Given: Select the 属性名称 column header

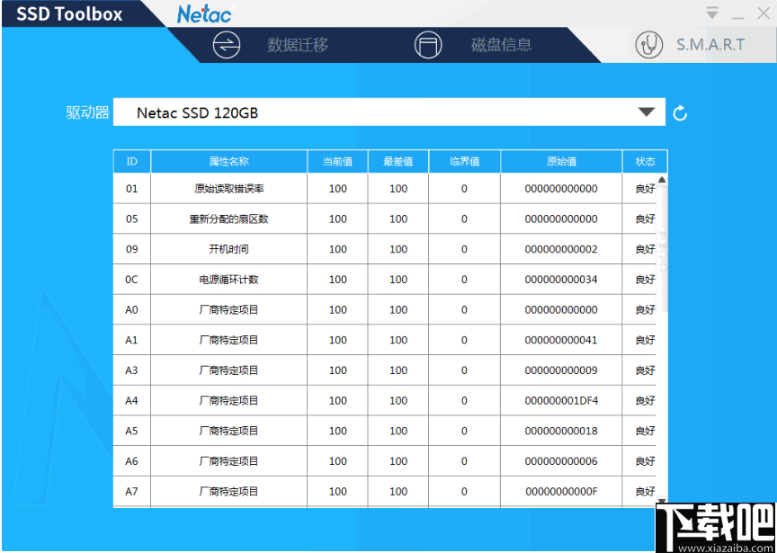Looking at the screenshot, I should (228, 160).
